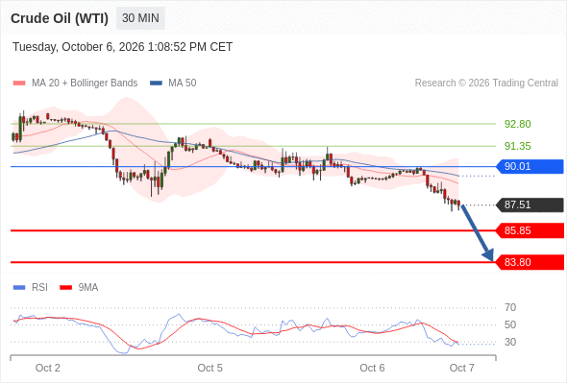Click the 9MA red legend swatch

pyautogui.click(x=65, y=288)
